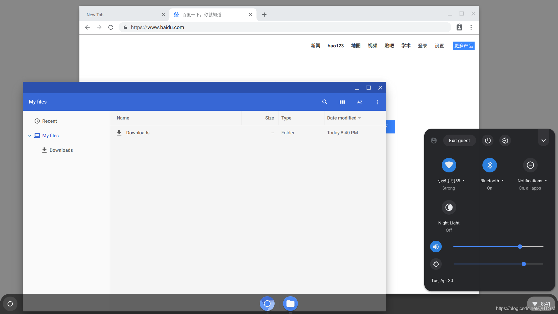
Task: Open search in Files app
Action: coord(325,102)
